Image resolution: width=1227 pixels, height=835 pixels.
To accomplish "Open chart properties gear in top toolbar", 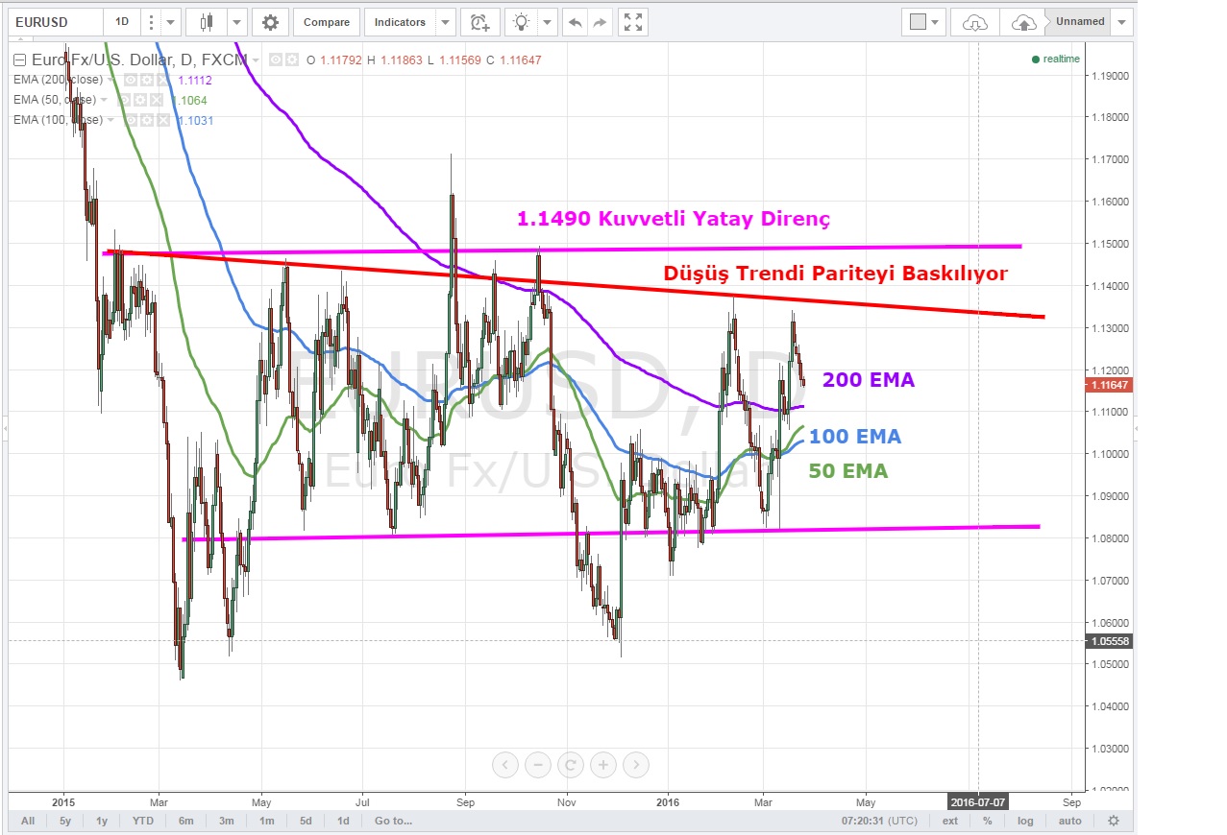I will pos(270,22).
